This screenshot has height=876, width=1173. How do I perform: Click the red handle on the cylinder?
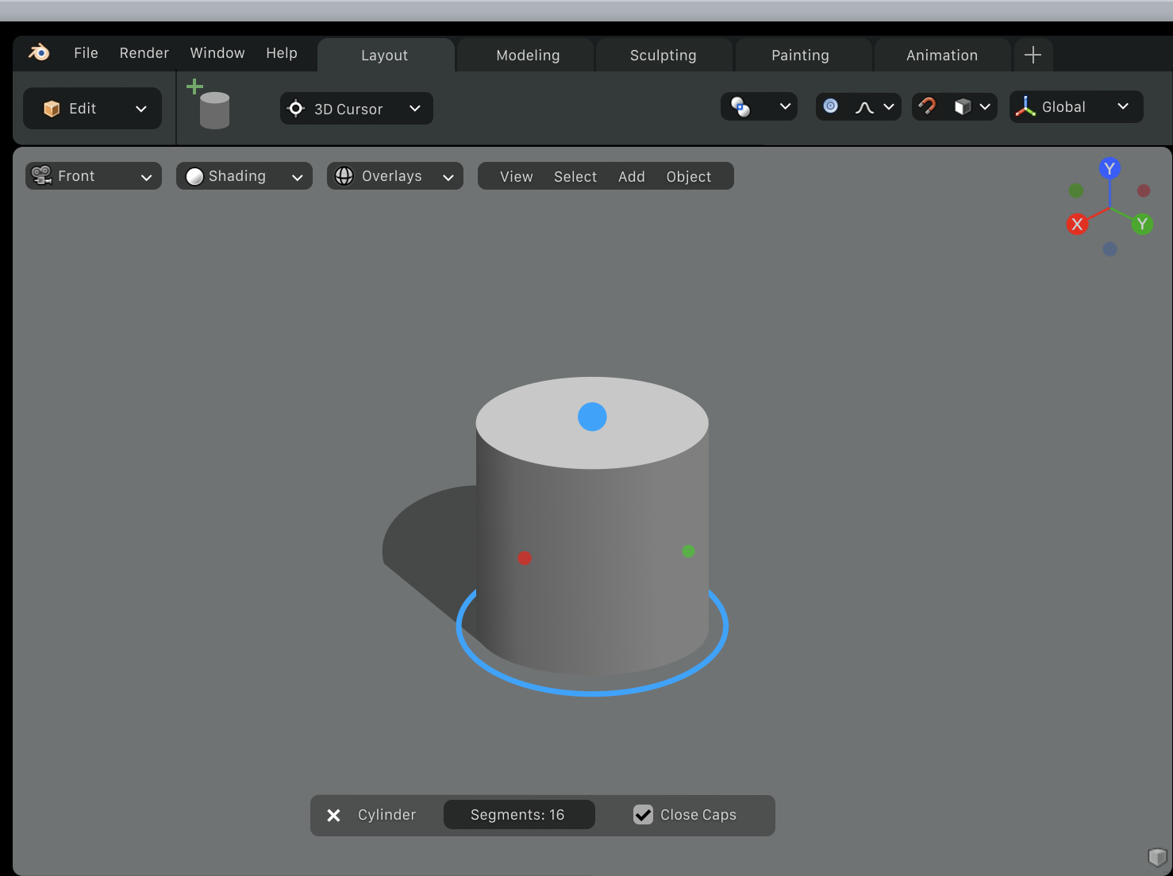[x=525, y=559]
